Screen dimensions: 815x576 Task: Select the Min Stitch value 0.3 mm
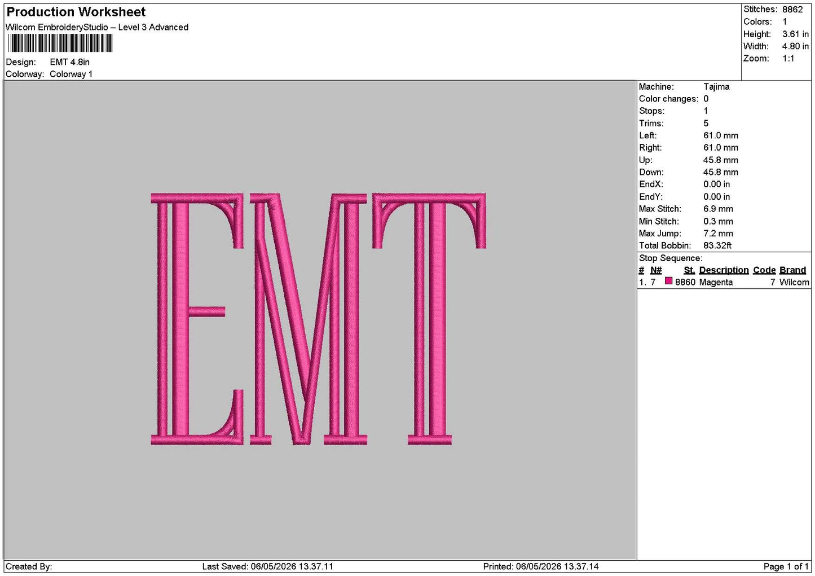718,222
